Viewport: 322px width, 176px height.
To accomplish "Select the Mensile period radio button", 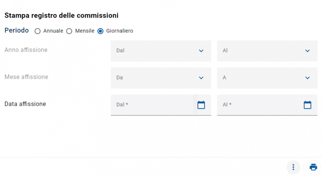I will click(x=69, y=31).
